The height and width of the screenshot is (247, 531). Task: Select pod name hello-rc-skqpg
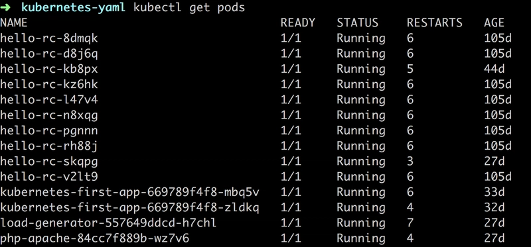[x=48, y=162]
